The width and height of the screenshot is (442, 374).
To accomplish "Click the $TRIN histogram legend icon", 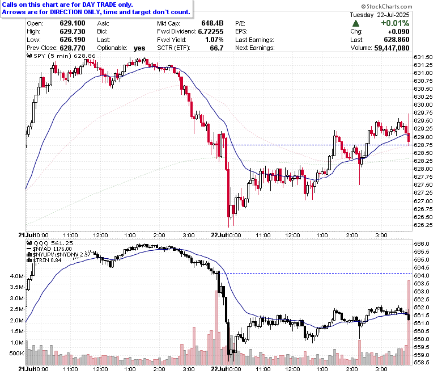I will 29,260.
